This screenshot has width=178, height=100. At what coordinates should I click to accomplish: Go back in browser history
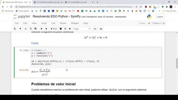pyautogui.click(x=3, y=7)
